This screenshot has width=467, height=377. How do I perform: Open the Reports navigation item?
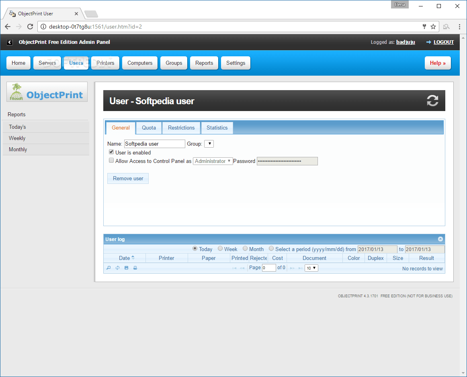(204, 63)
